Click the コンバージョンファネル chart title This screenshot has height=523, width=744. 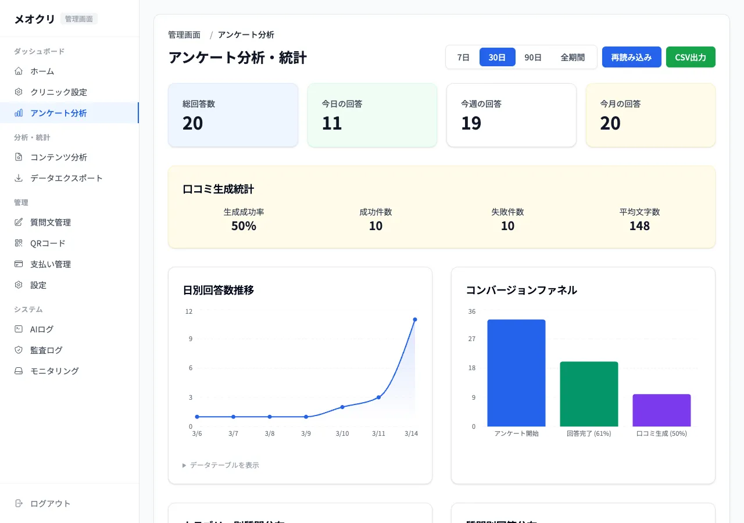click(521, 290)
